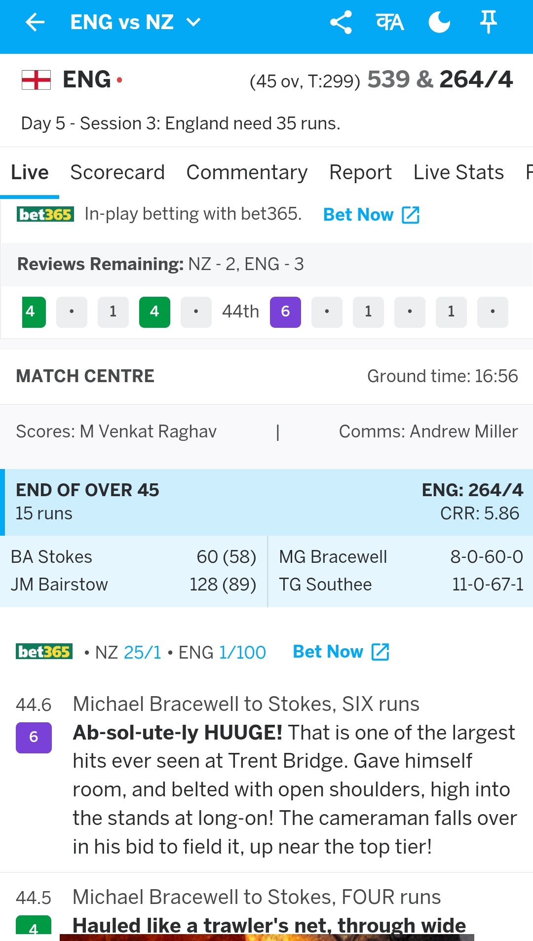Tap the purple six ball in over tracker

285,312
